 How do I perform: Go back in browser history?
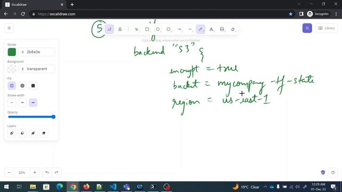pos(6,14)
